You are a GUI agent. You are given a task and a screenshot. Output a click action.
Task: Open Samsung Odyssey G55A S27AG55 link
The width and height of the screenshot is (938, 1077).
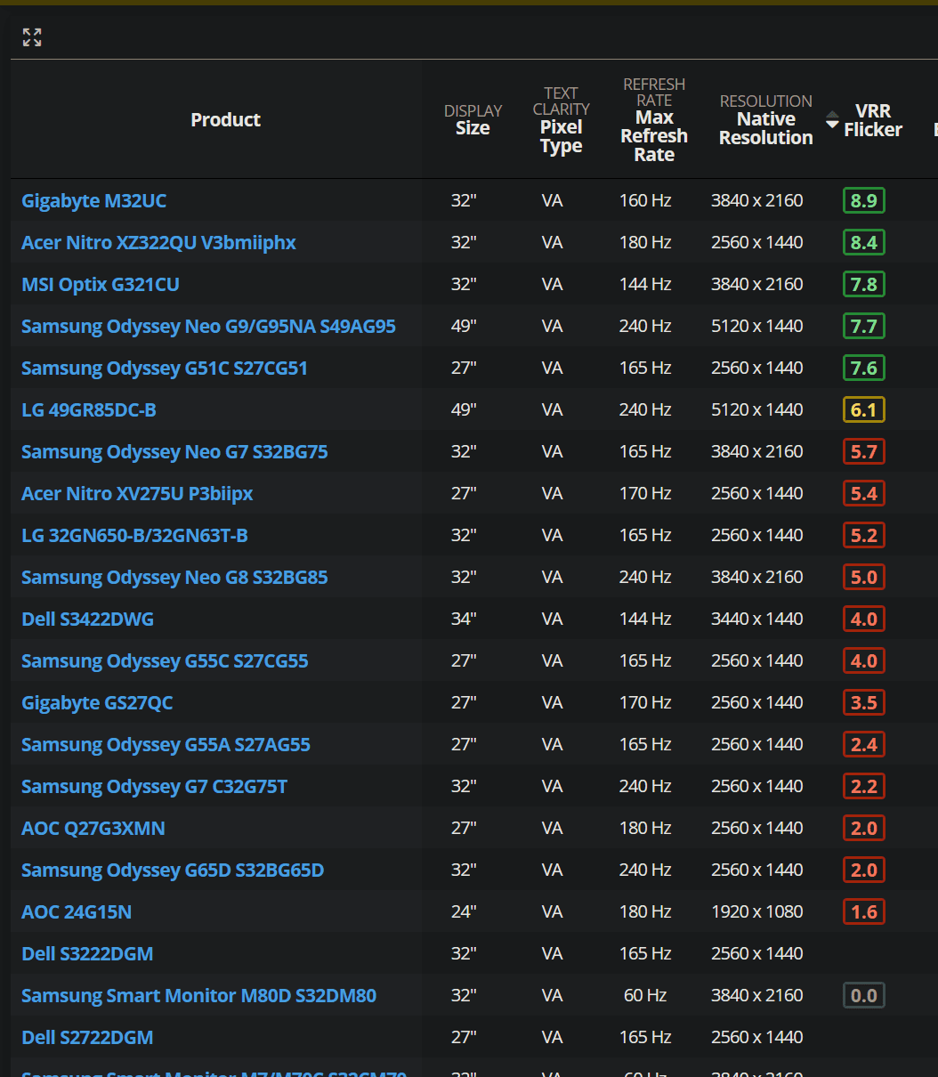point(166,744)
